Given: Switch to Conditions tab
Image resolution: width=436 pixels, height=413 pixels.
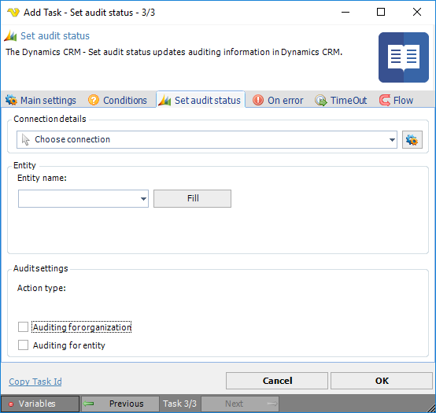Looking at the screenshot, I should (117, 100).
